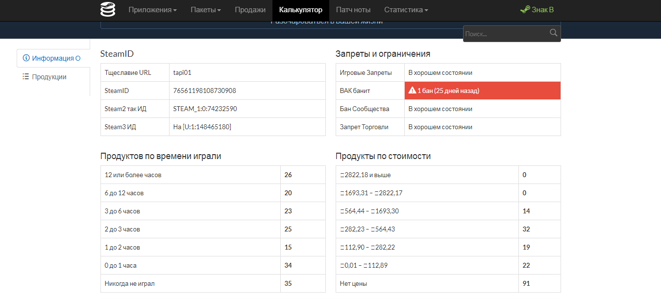Open the Приложения dropdown menu
The width and height of the screenshot is (661, 299).
tap(152, 10)
